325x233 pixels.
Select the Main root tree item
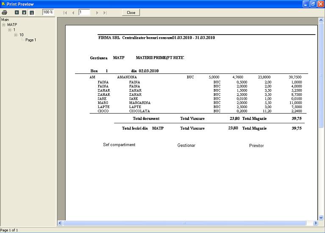(x=5, y=19)
